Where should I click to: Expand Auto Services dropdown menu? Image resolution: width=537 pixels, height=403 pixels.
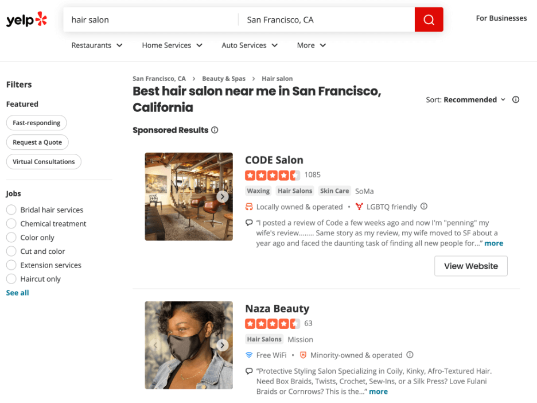[250, 45]
